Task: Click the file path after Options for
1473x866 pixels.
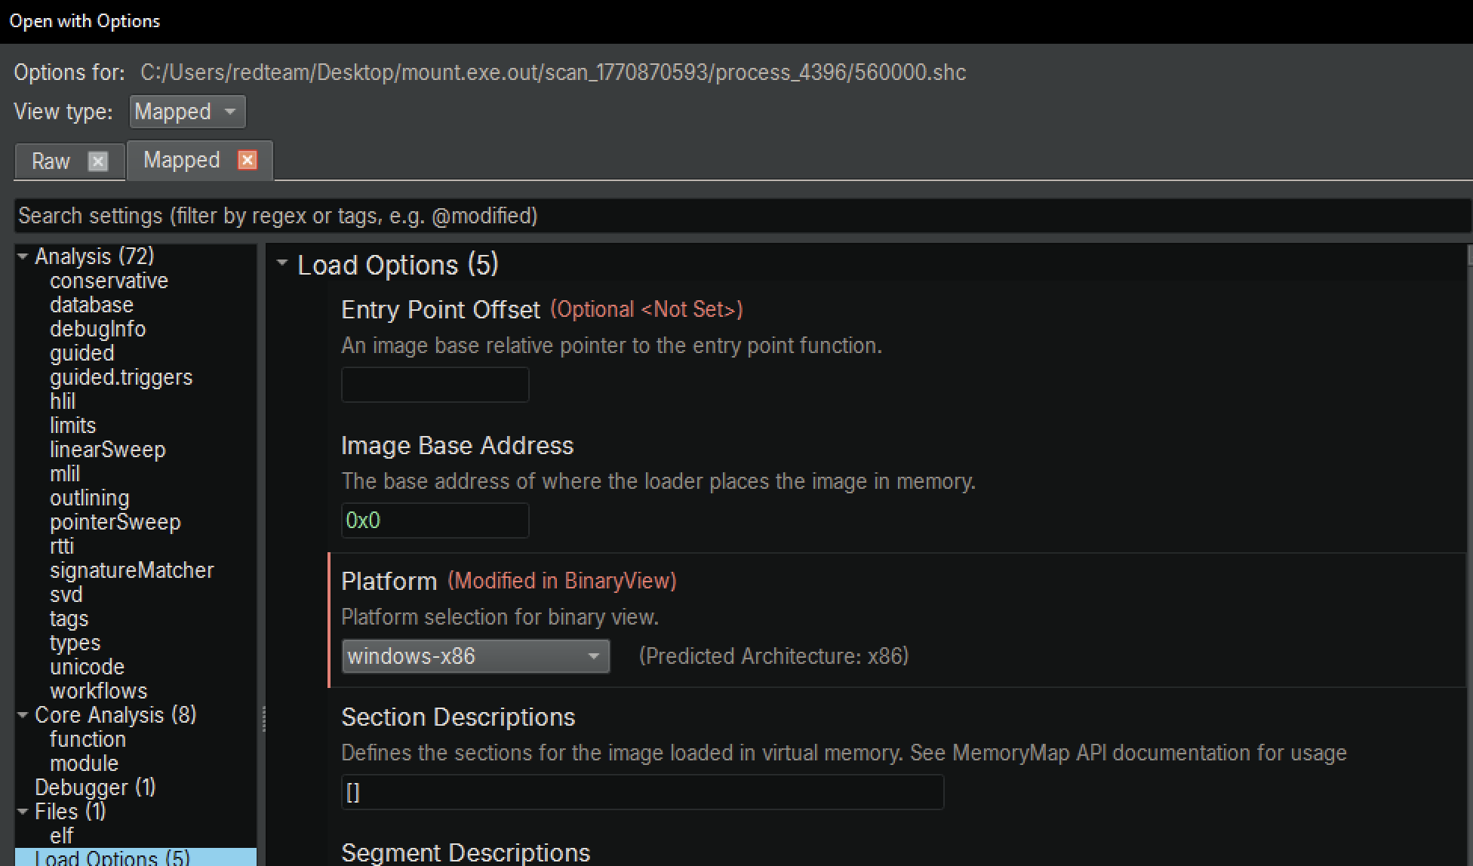Action: [553, 72]
